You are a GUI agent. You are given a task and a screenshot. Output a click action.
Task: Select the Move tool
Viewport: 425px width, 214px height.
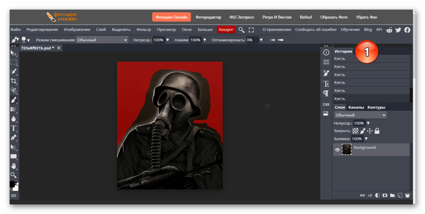click(x=13, y=53)
